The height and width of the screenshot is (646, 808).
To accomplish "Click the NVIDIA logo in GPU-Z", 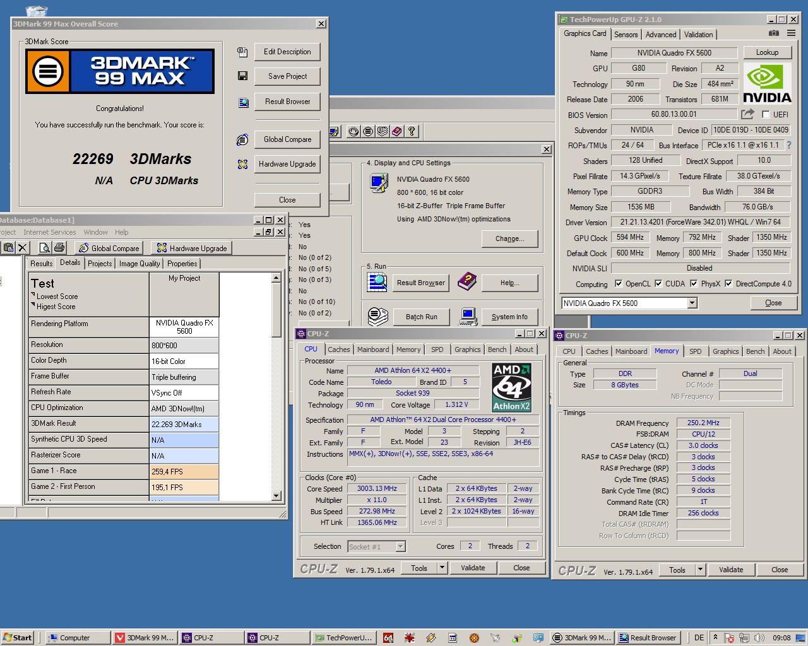I will pos(767,83).
